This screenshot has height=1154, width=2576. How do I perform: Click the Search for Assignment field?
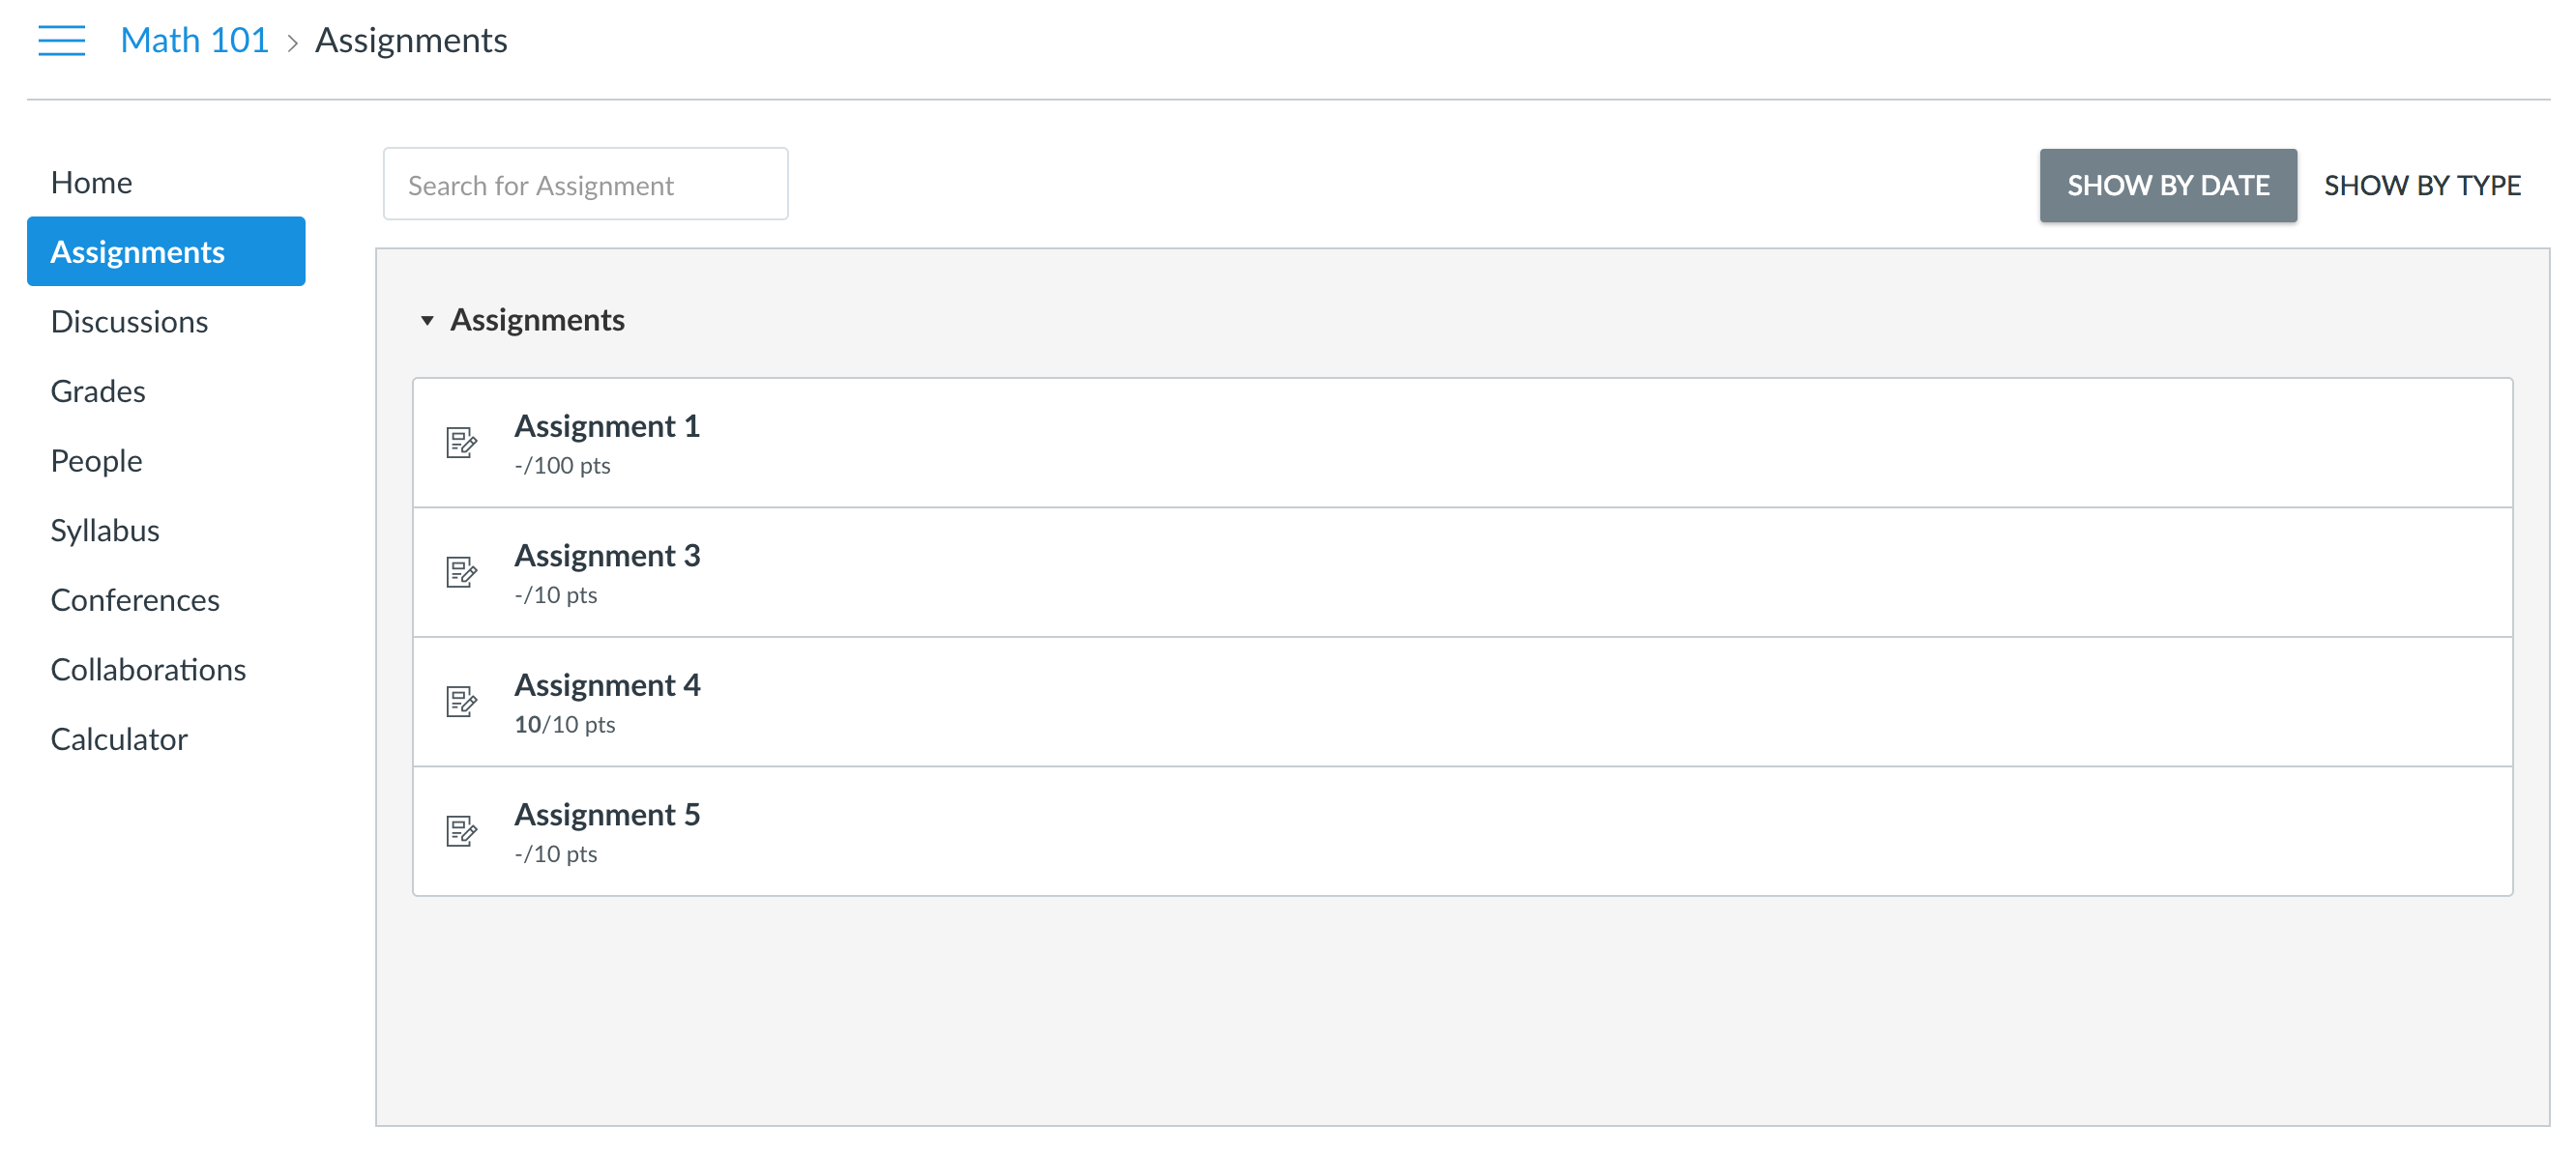point(585,184)
